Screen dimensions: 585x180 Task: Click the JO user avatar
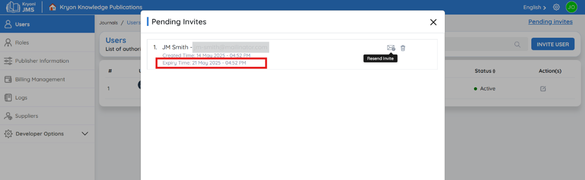point(571,7)
